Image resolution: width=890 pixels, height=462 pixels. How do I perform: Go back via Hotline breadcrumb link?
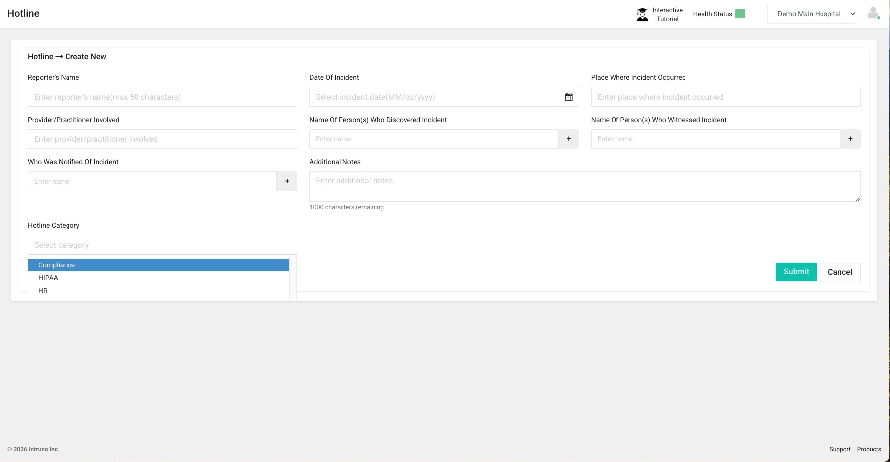click(x=41, y=56)
